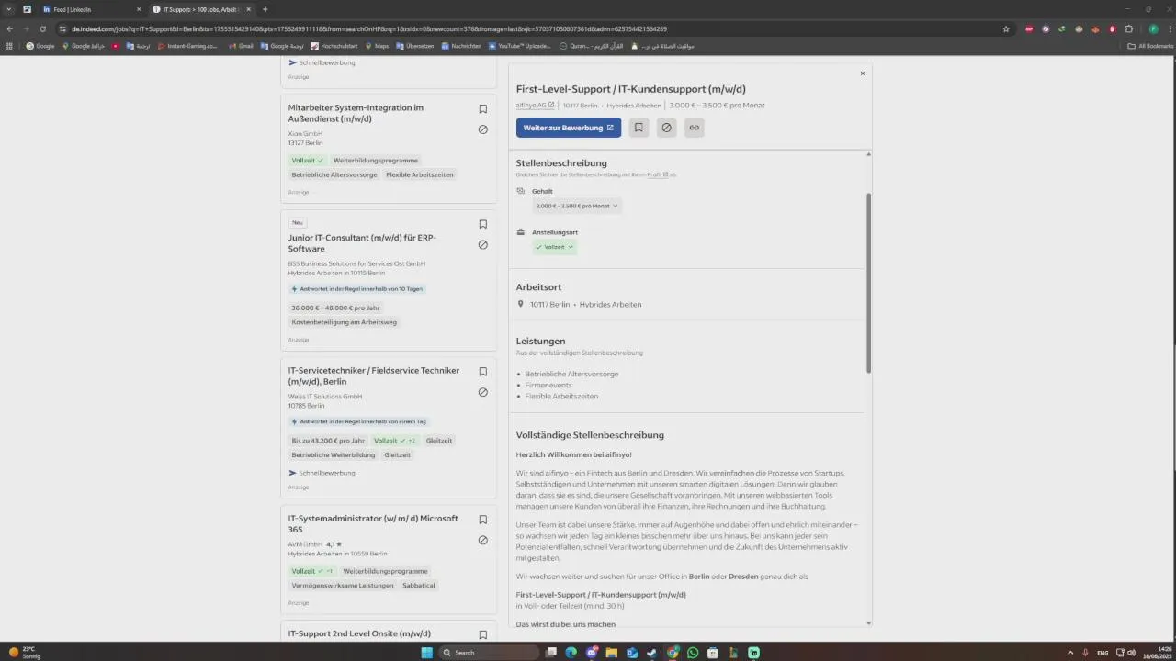This screenshot has width=1176, height=661.
Task: Expand the Gehalt 3.000 € – 3.500 € dropdown
Action: pyautogui.click(x=577, y=206)
